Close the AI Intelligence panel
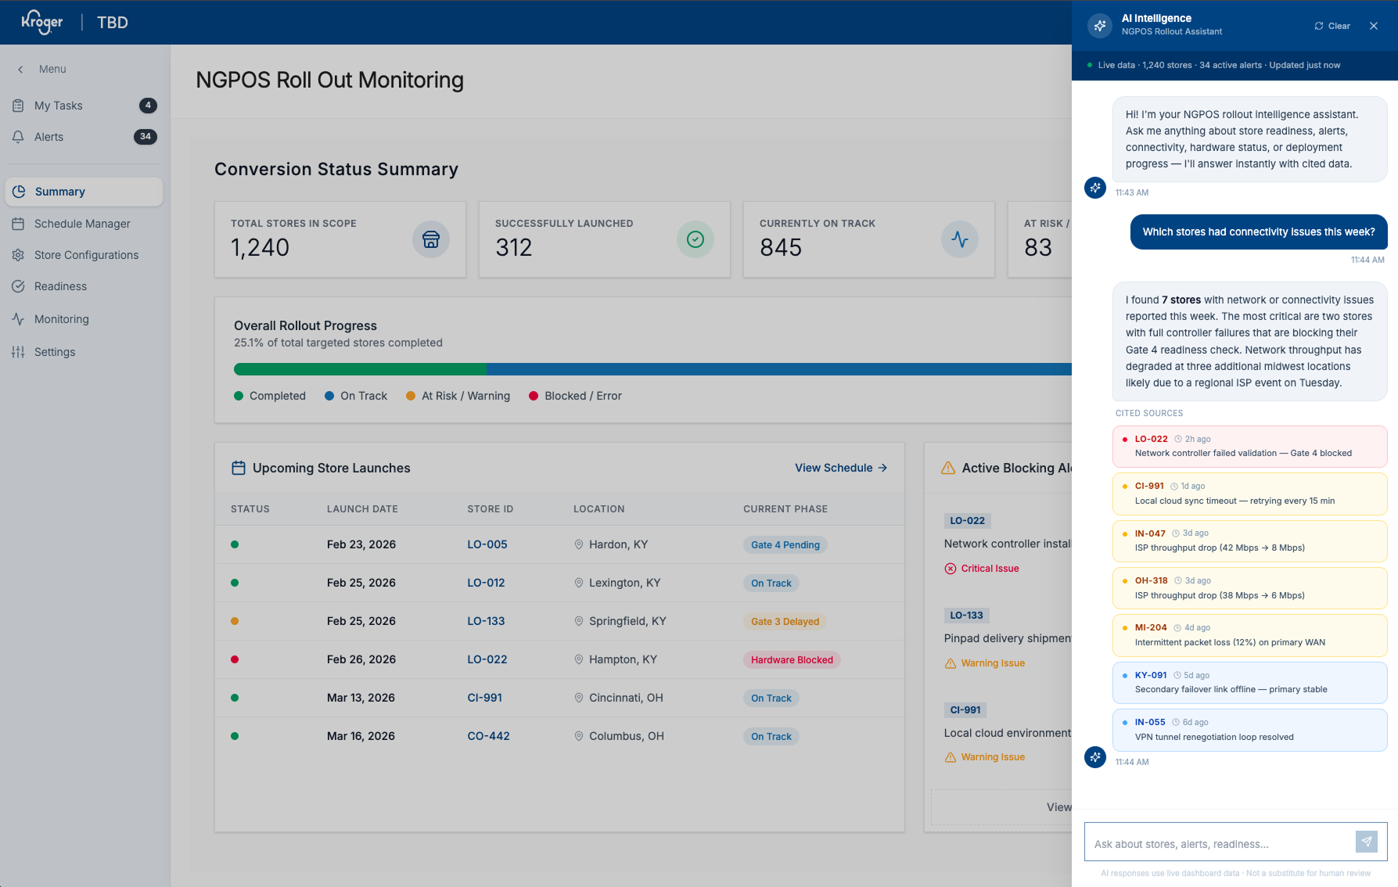 click(x=1374, y=26)
